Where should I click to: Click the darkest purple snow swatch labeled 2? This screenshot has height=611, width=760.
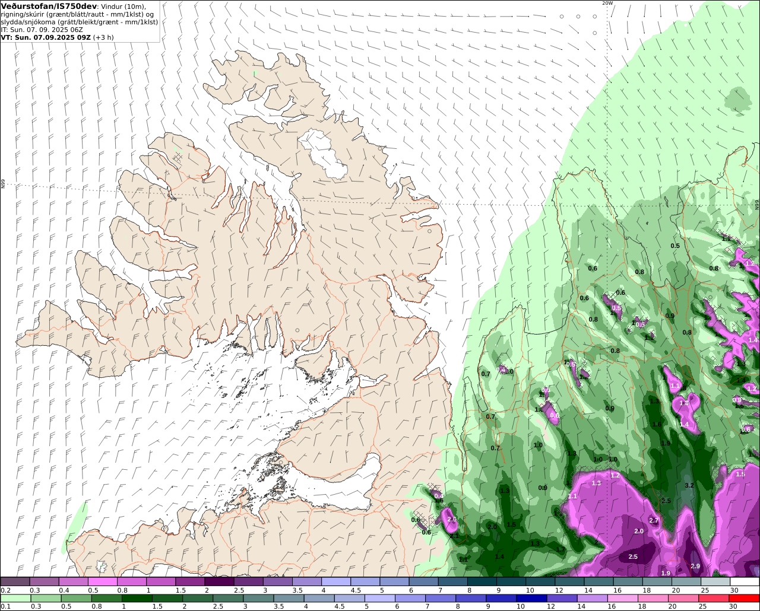point(219,582)
